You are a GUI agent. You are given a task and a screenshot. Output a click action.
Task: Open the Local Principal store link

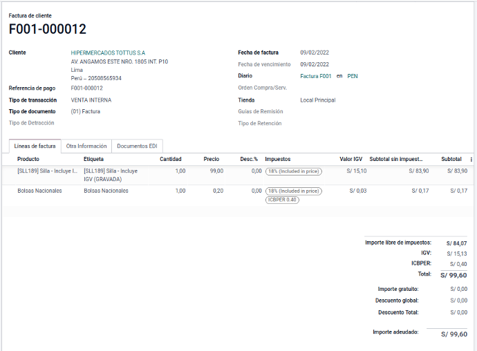coord(317,100)
